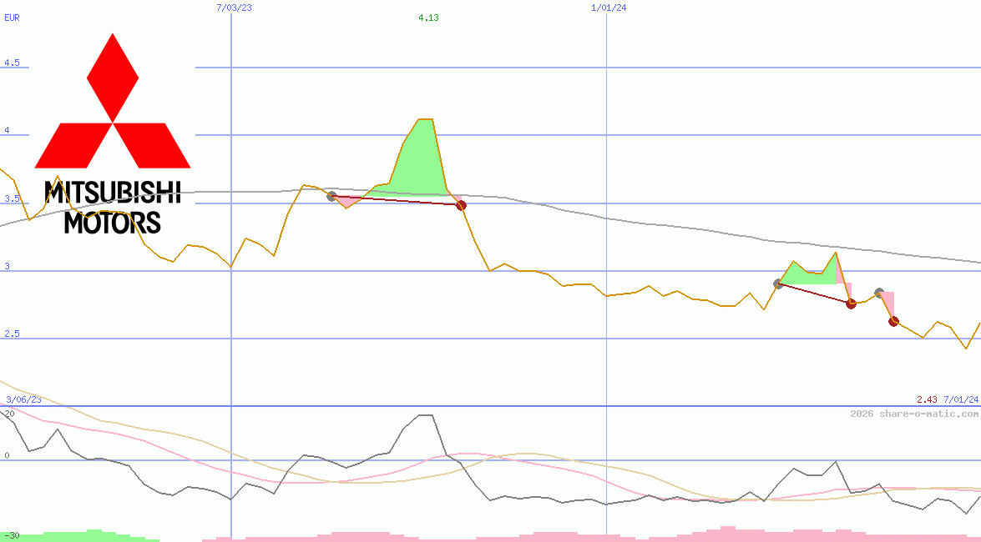Image resolution: width=981 pixels, height=542 pixels.
Task: Click the 2.43 current price label
Action: [x=926, y=399]
